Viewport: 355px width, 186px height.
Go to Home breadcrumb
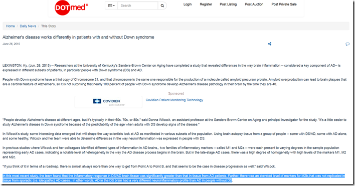(11, 26)
